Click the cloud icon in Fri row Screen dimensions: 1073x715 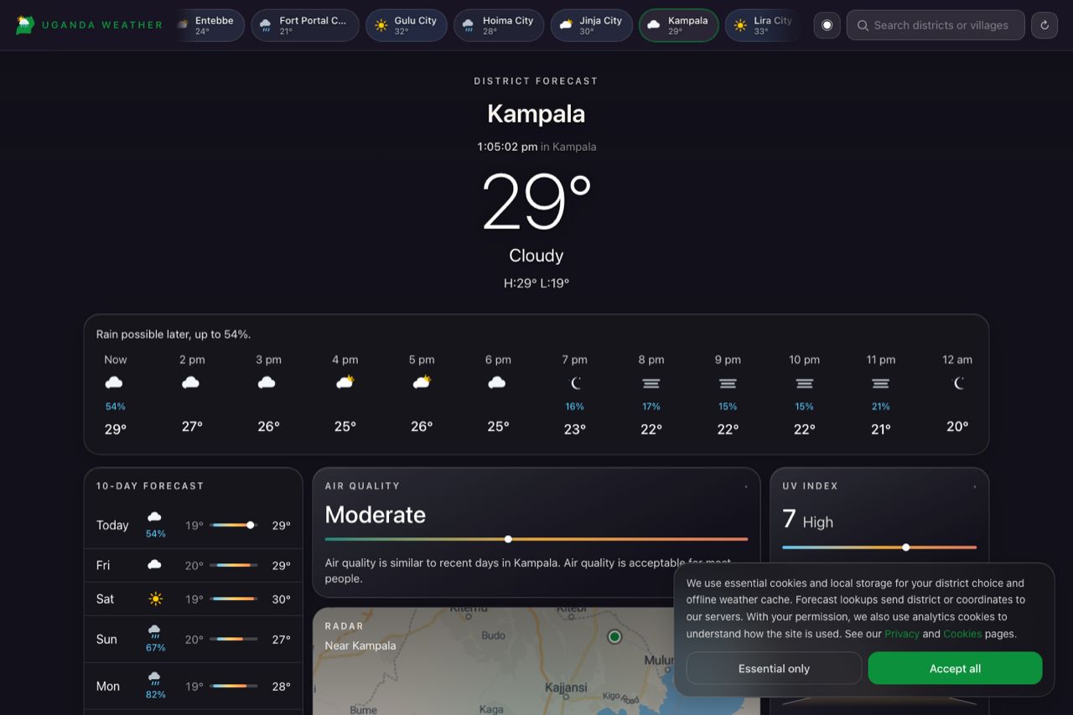tap(154, 565)
